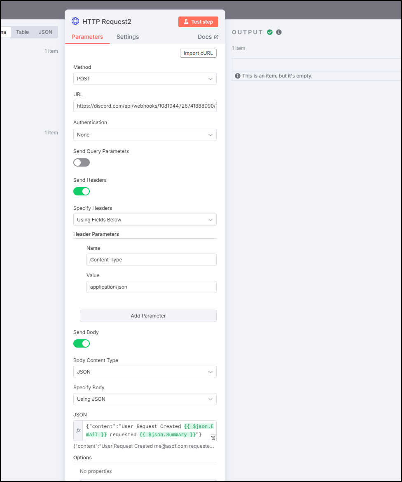Screen dimensions: 402x482
Task: Expand the Specify Body dropdown
Action: [x=145, y=399]
